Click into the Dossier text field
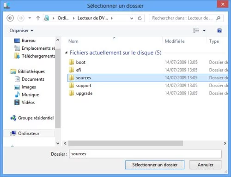This screenshot has height=177, width=231. pos(146,154)
